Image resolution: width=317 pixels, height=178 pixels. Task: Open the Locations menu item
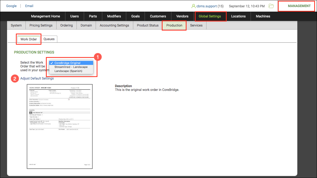238,16
